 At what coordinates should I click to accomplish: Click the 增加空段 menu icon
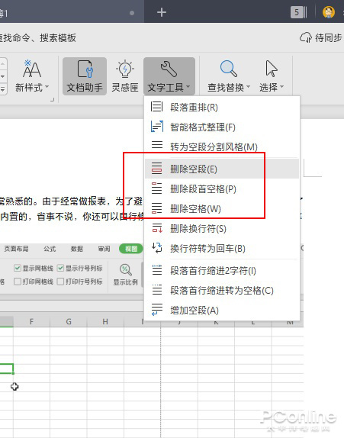point(156,310)
